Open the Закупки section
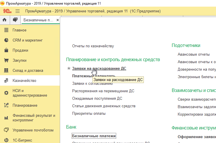Screen dimensions: 216x143 [20, 60]
